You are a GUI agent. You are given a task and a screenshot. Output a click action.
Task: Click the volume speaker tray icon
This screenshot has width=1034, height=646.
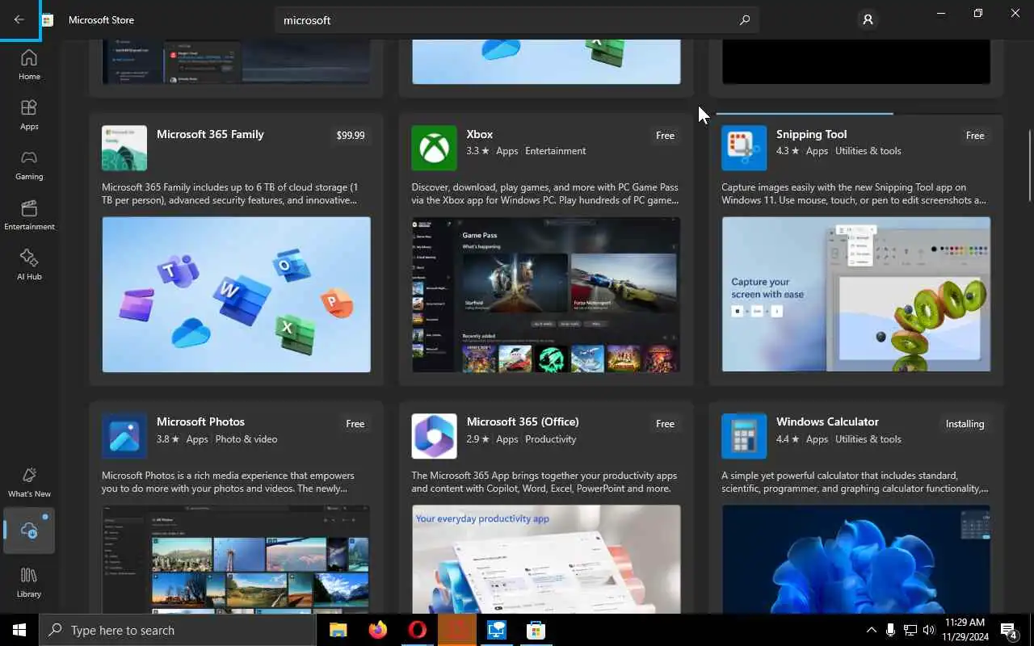coord(929,630)
